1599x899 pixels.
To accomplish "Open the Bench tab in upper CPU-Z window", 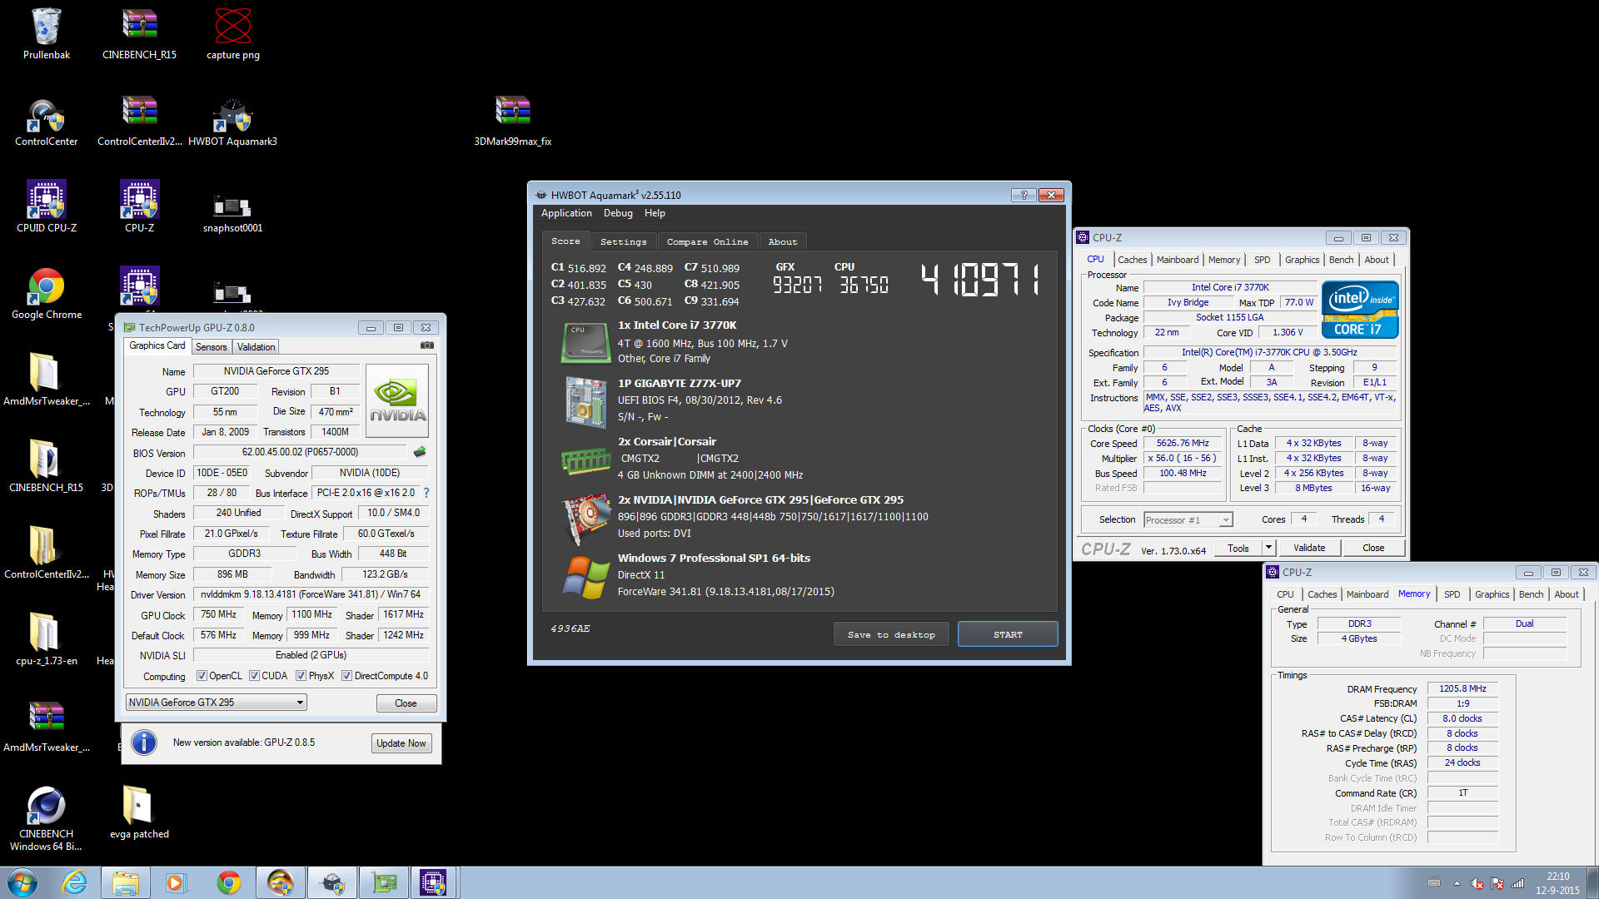I will point(1341,260).
